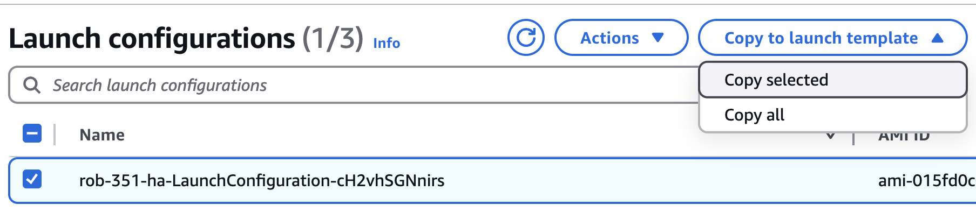The height and width of the screenshot is (212, 976).
Task: Click the divider left of Name column
Action: (55, 135)
